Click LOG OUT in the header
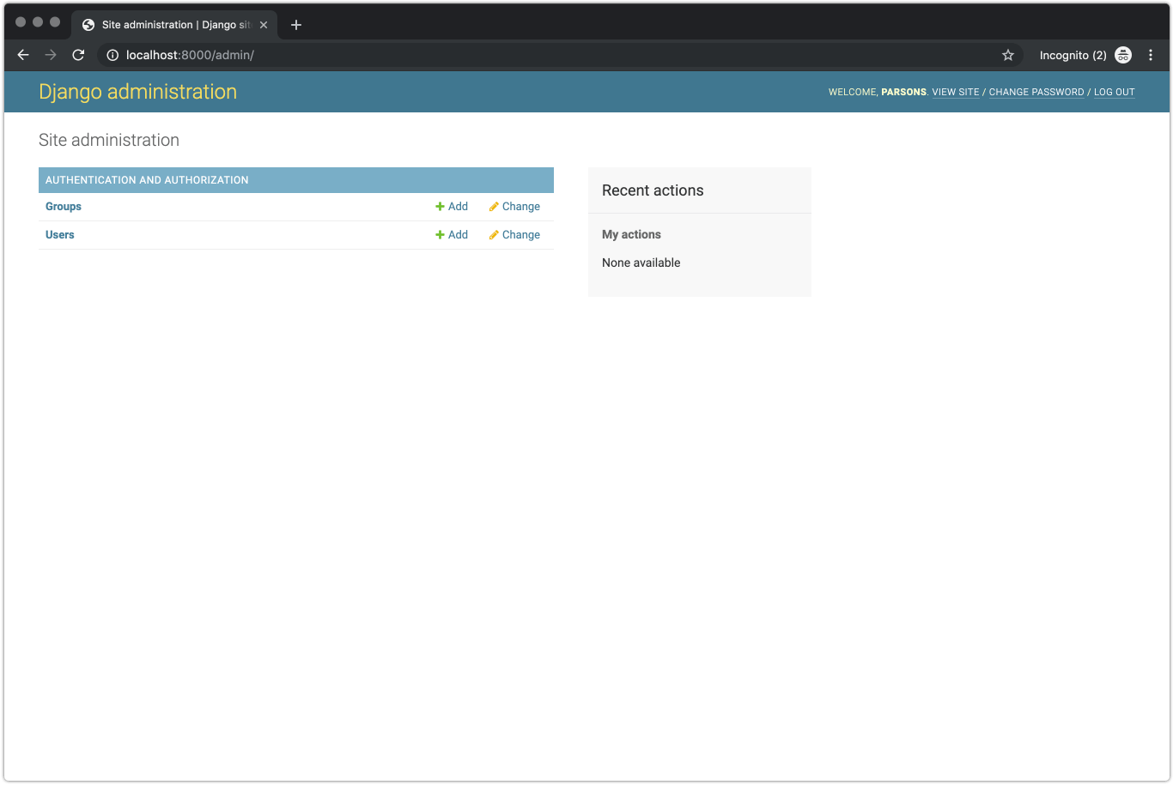The height and width of the screenshot is (785, 1173). [1114, 92]
